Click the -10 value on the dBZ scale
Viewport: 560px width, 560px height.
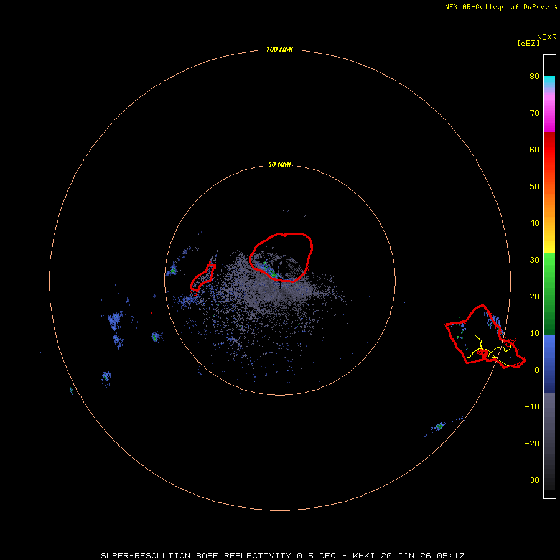pyautogui.click(x=532, y=407)
